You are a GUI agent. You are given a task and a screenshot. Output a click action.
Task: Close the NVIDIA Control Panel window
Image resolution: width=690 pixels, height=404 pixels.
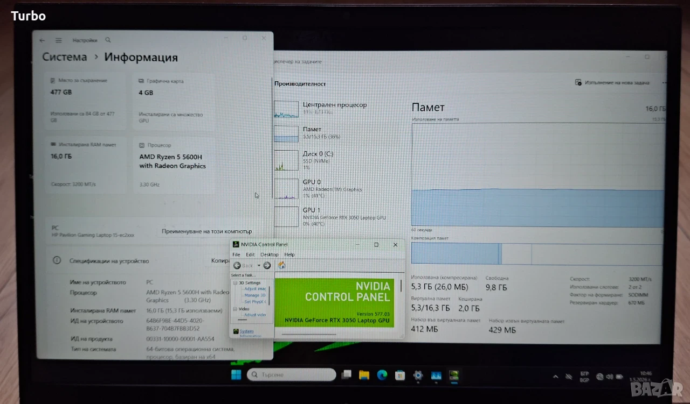395,245
